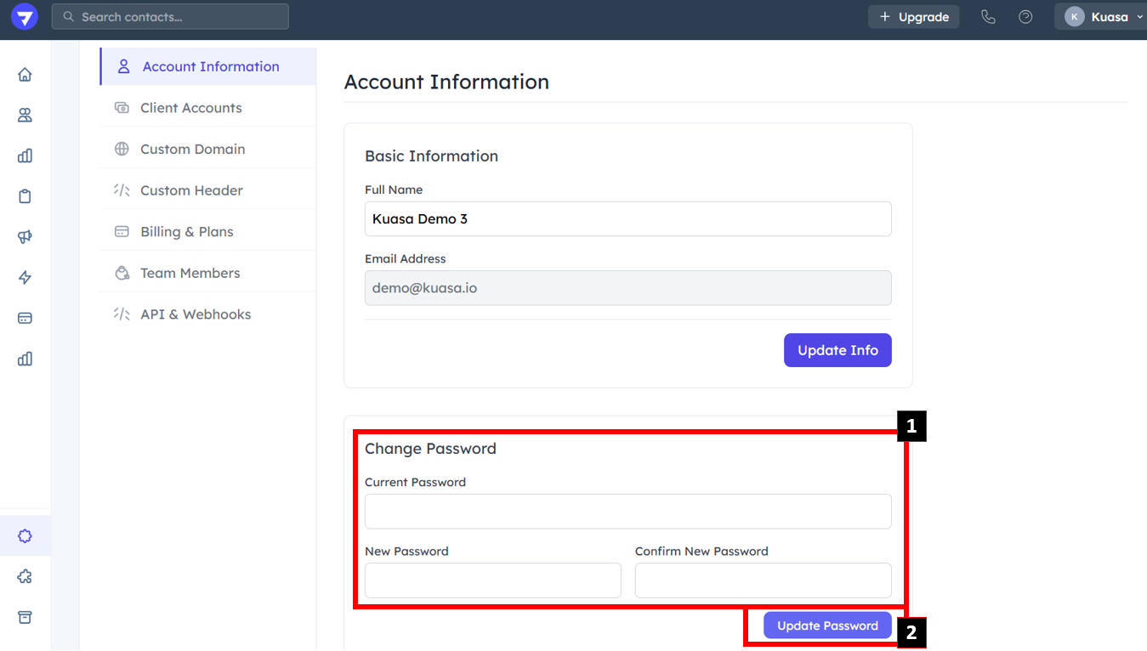
Task: Open the clipboard icon in sidebar
Action: 25,196
